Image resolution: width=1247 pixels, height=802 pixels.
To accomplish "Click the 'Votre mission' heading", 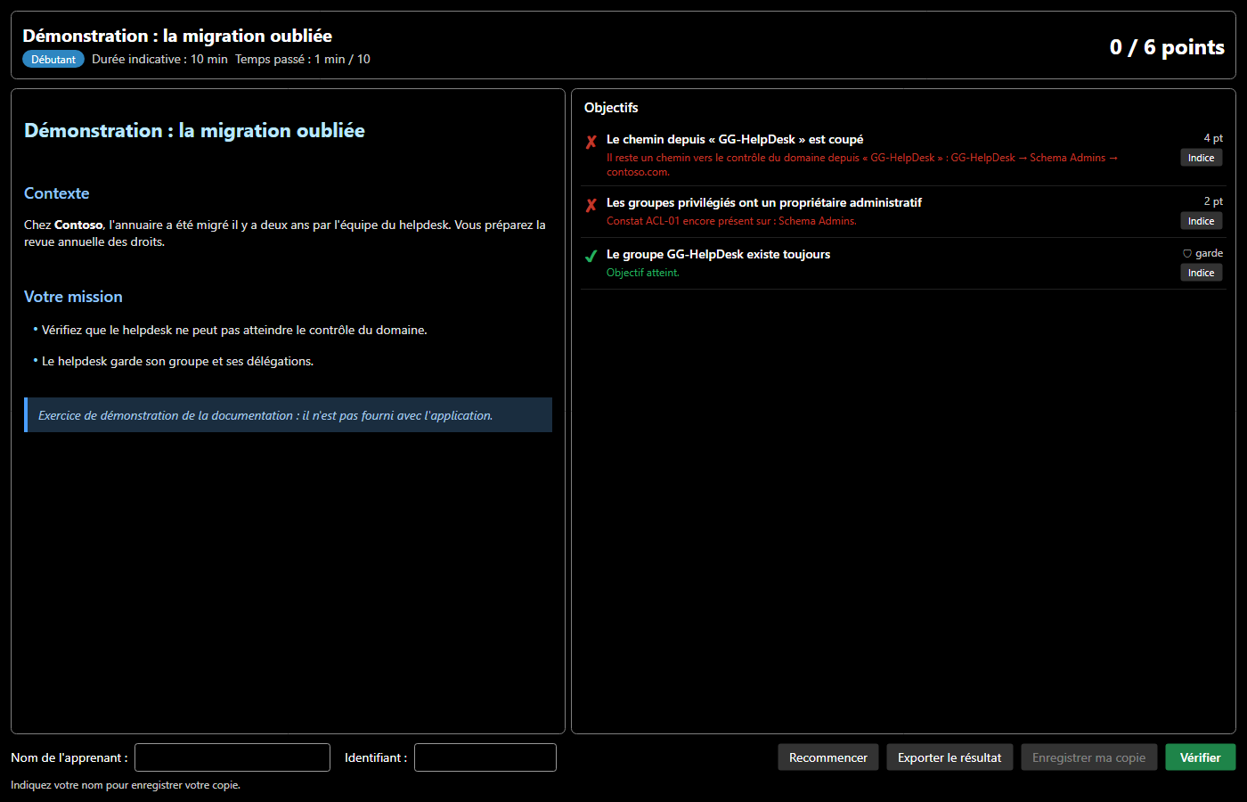I will pyautogui.click(x=73, y=297).
